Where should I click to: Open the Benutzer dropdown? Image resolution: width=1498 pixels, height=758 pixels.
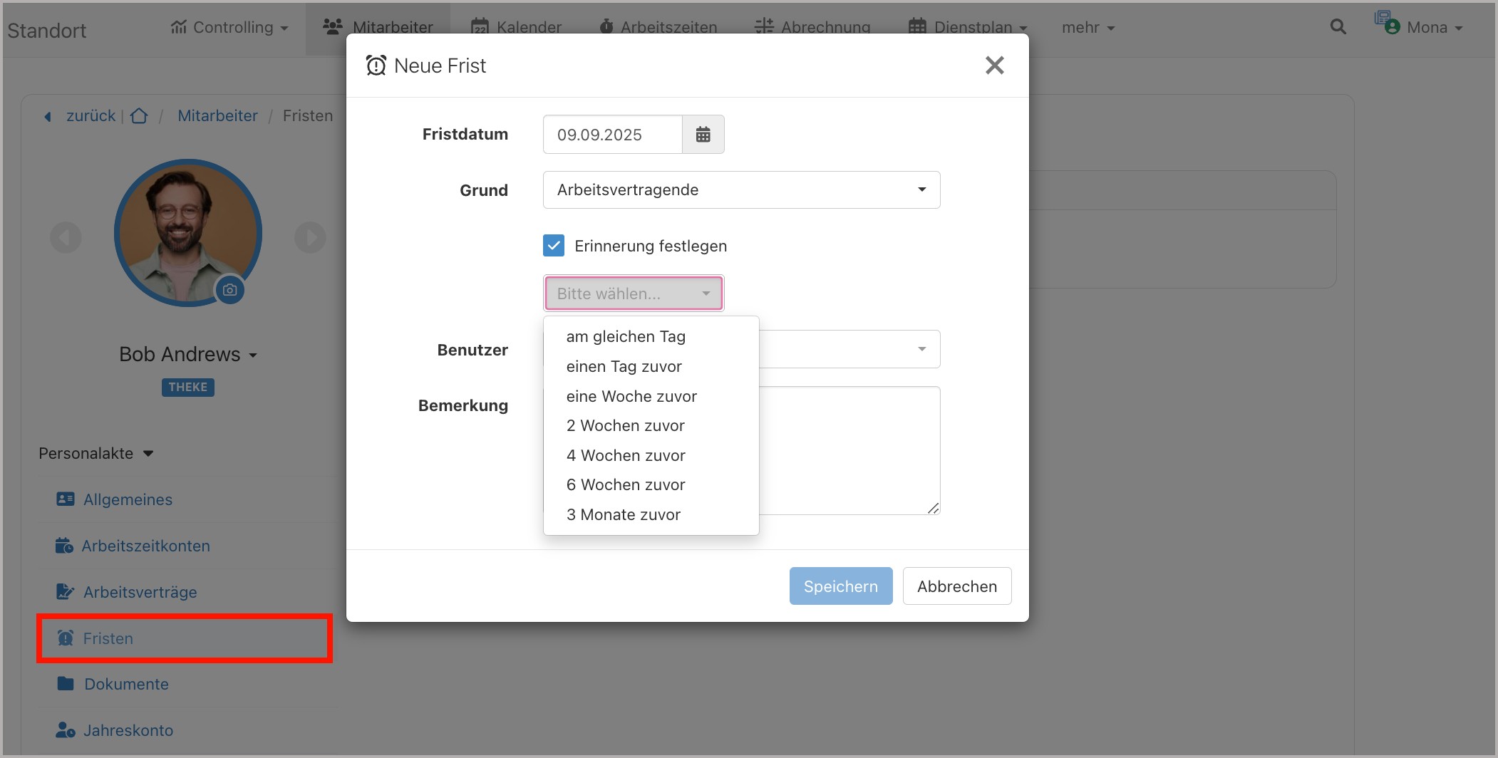click(849, 349)
